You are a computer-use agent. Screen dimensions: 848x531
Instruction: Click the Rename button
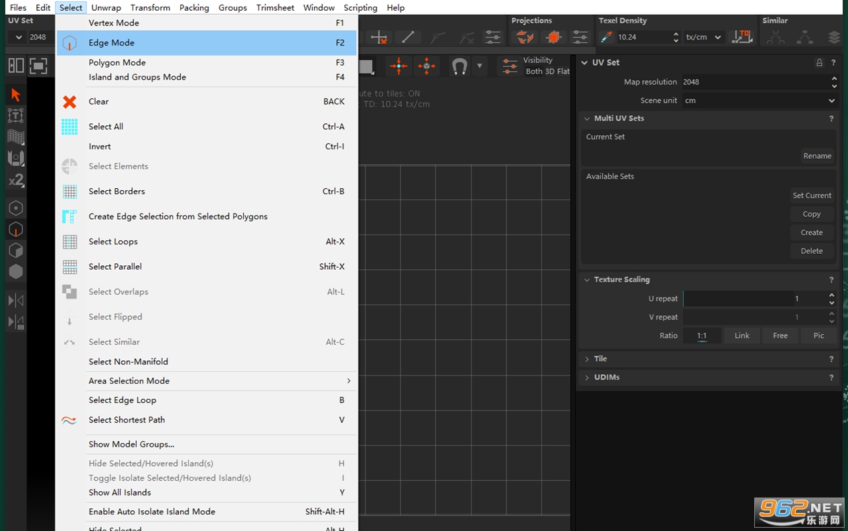(817, 156)
